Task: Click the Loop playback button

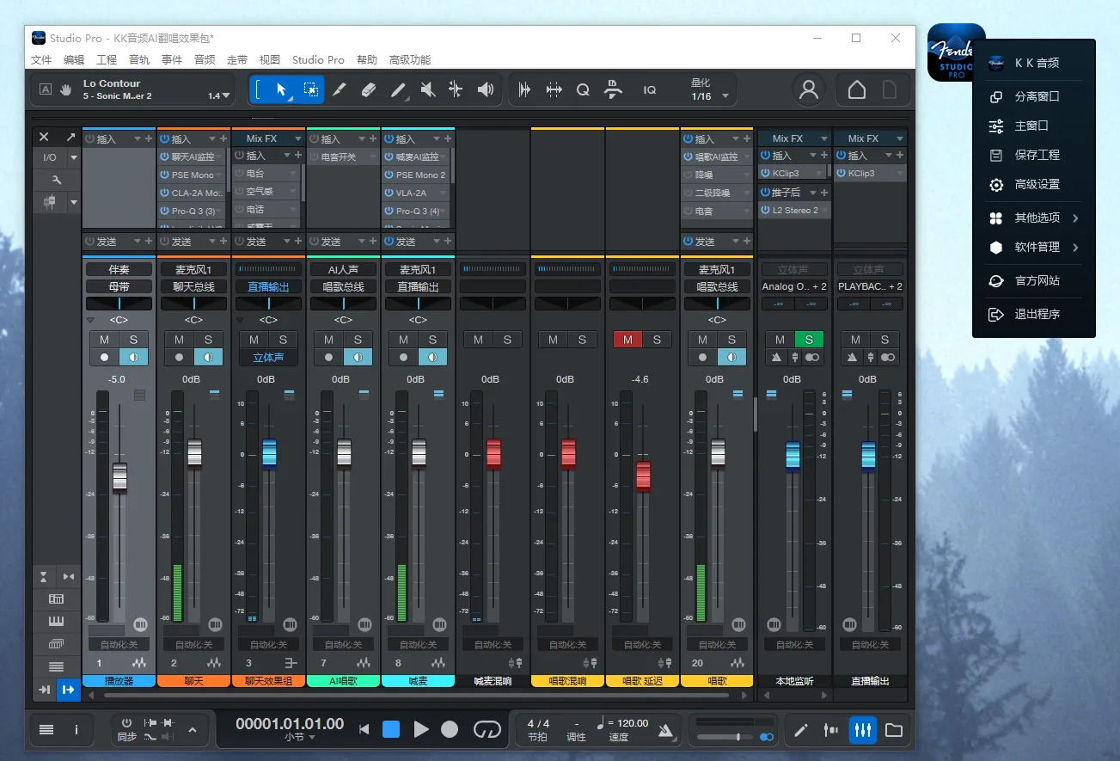Action: 487,729
